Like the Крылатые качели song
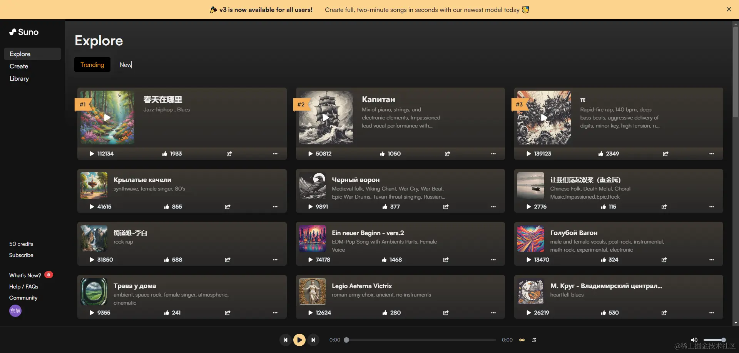 (x=167, y=207)
